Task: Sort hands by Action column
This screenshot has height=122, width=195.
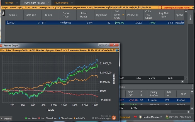Action: click(169, 94)
